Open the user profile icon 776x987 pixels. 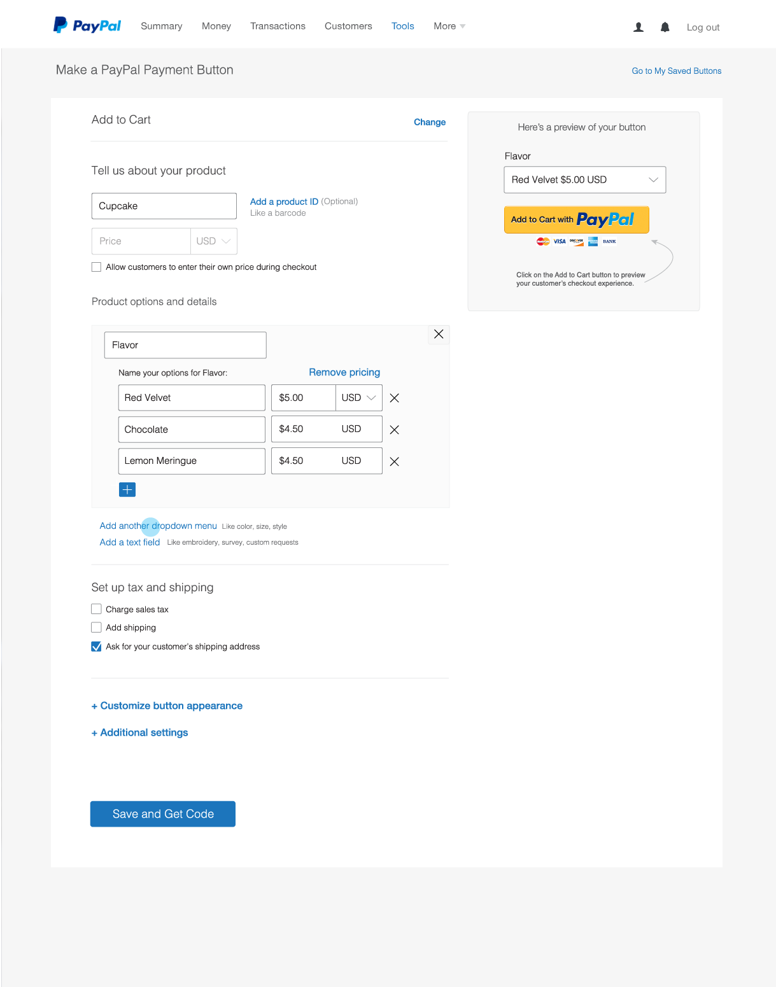tap(638, 27)
